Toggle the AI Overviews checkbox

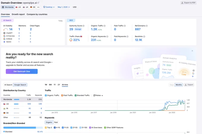(x=90, y=127)
